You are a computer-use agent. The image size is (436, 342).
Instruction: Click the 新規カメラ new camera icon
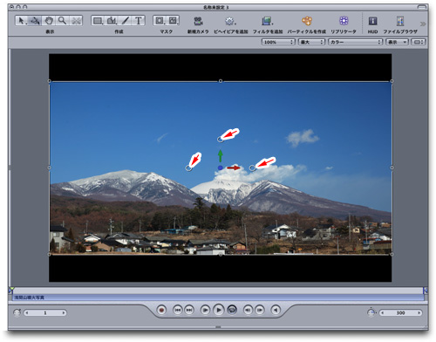[x=198, y=21]
